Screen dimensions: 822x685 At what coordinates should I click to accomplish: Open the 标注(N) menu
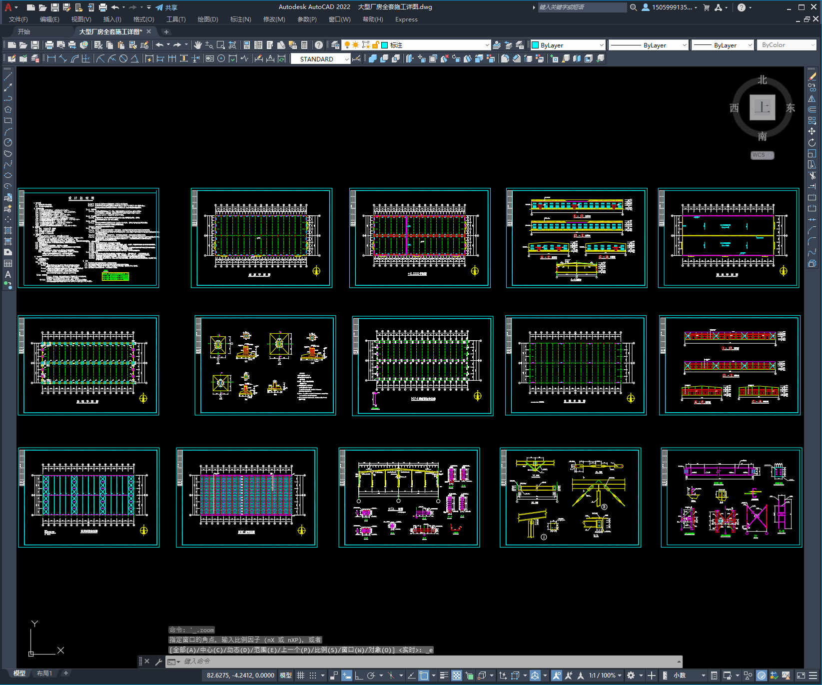click(x=240, y=19)
